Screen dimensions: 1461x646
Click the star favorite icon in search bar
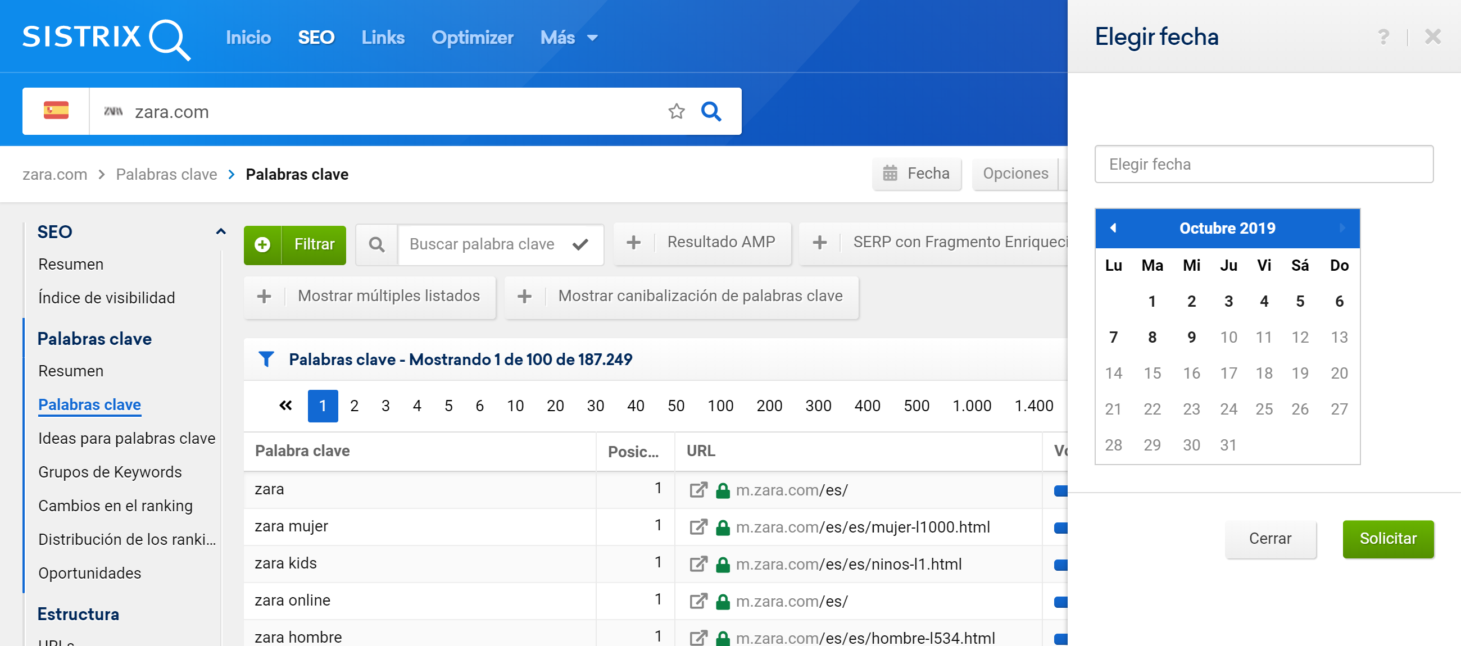coord(676,111)
